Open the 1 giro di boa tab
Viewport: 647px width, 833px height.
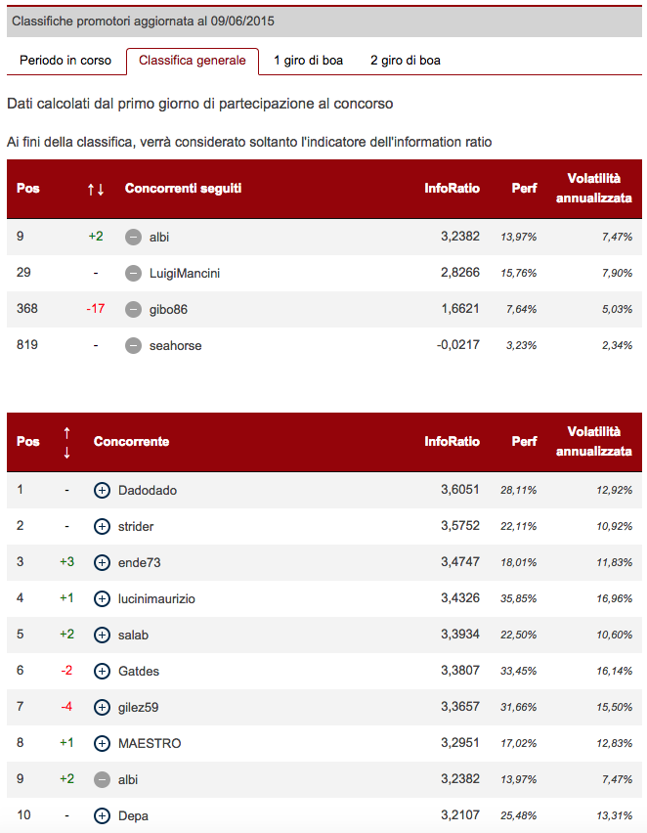coord(308,61)
